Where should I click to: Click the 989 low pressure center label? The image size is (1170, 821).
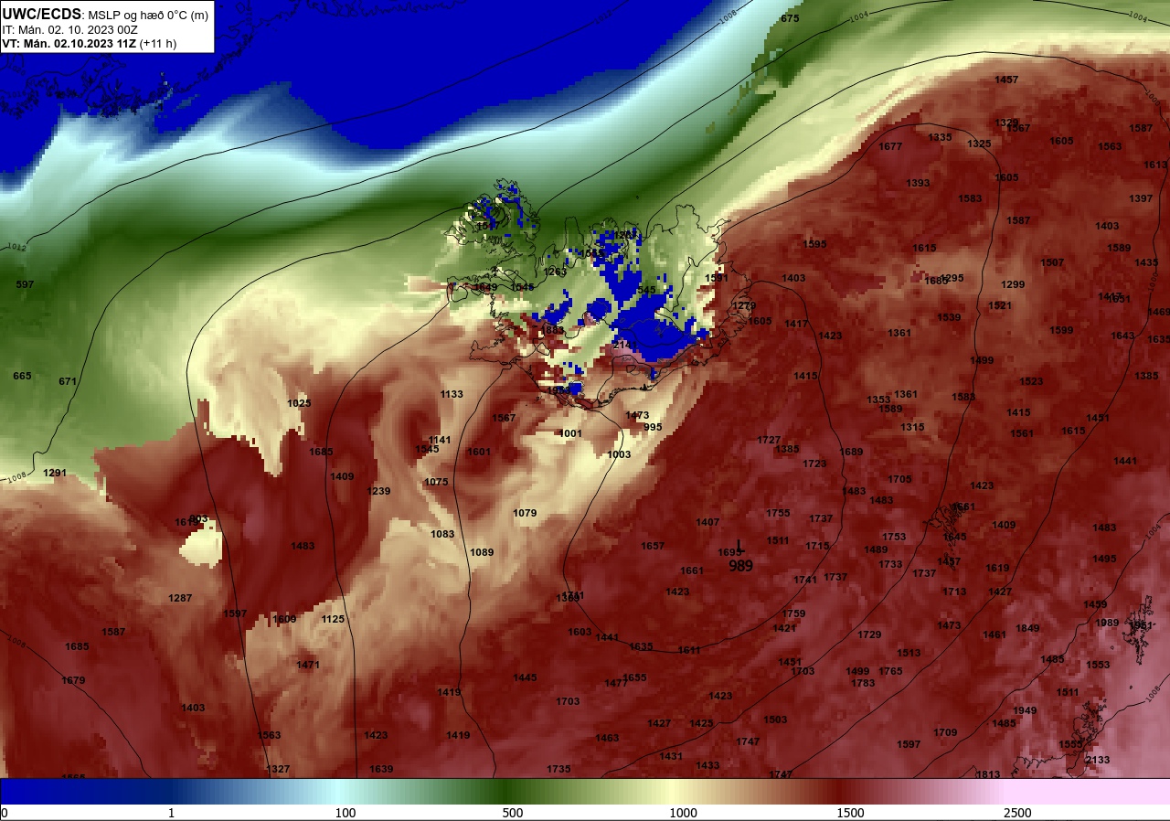741,567
